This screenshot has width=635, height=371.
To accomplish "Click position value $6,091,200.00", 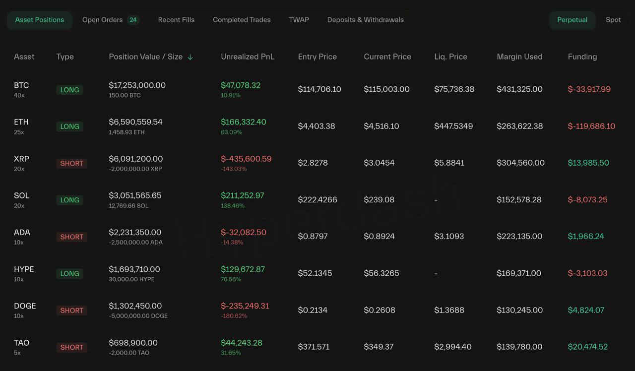I will [136, 159].
